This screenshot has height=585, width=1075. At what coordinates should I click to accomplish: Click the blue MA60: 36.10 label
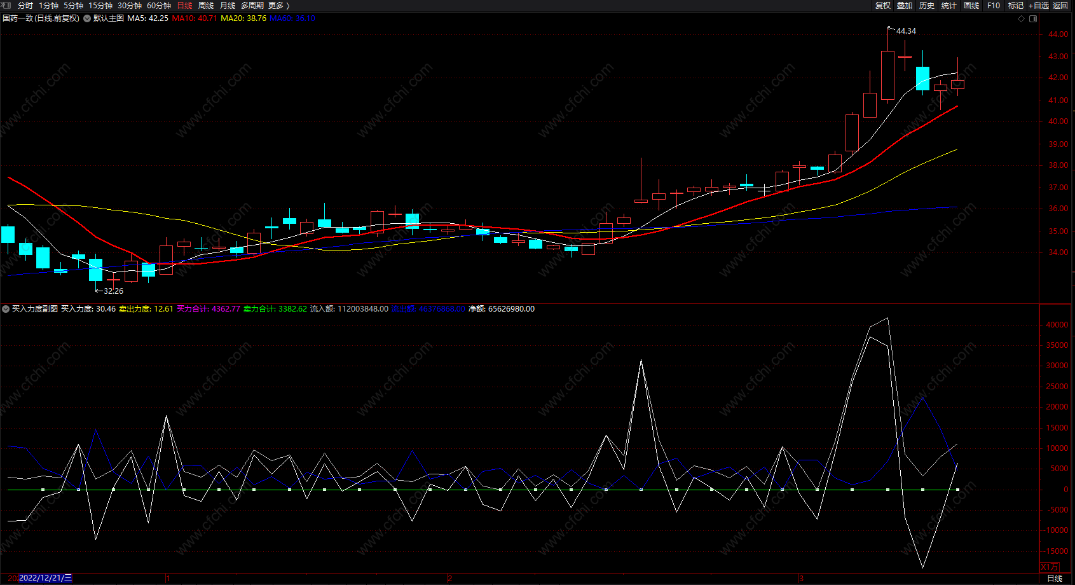292,18
